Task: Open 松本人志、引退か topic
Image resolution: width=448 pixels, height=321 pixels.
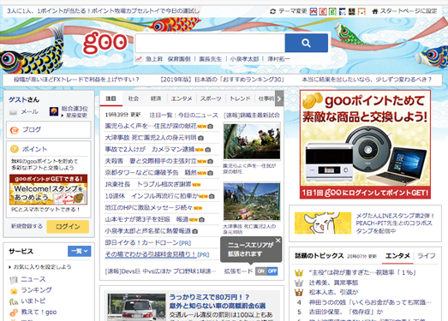Action: 333,293
